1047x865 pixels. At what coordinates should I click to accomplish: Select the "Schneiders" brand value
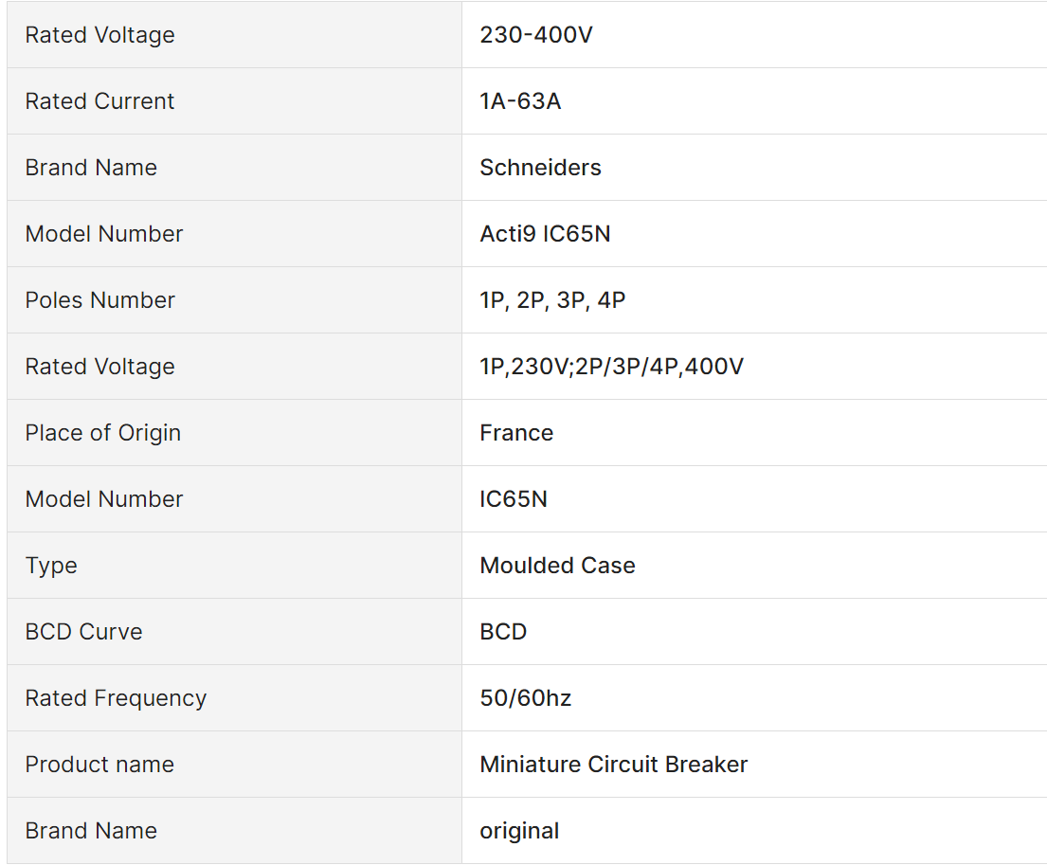540,168
